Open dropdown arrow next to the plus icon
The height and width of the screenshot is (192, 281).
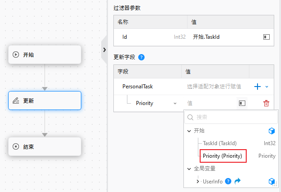pos(267,86)
